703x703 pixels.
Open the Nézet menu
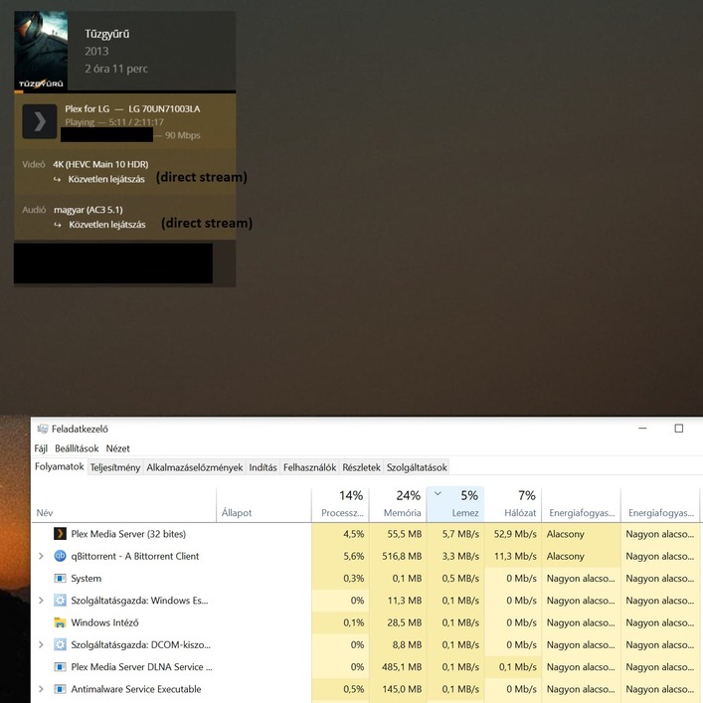click(x=118, y=448)
